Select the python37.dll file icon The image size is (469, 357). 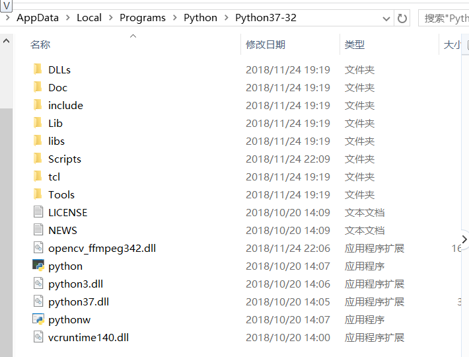pos(38,301)
